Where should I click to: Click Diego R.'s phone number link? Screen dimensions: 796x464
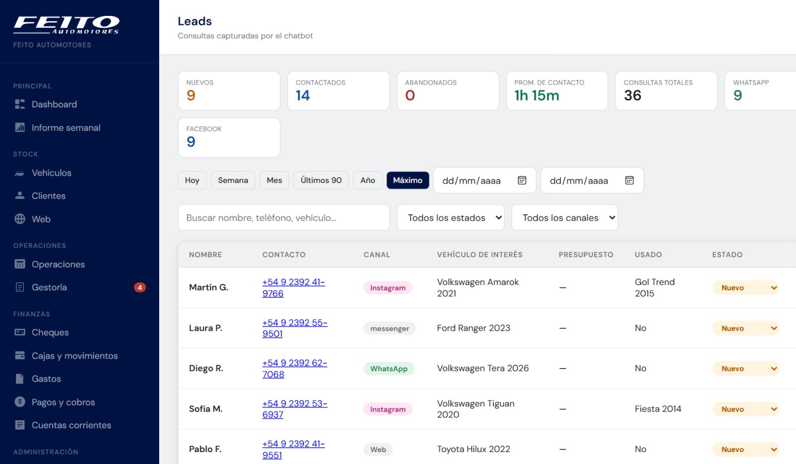pos(295,369)
